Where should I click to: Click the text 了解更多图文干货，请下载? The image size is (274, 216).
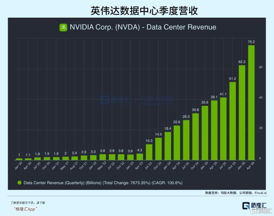tap(28, 203)
